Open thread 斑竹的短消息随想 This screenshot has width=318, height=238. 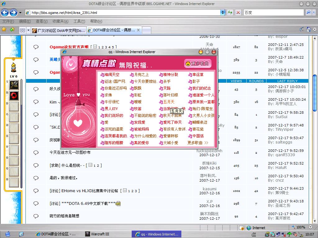(x=64, y=216)
